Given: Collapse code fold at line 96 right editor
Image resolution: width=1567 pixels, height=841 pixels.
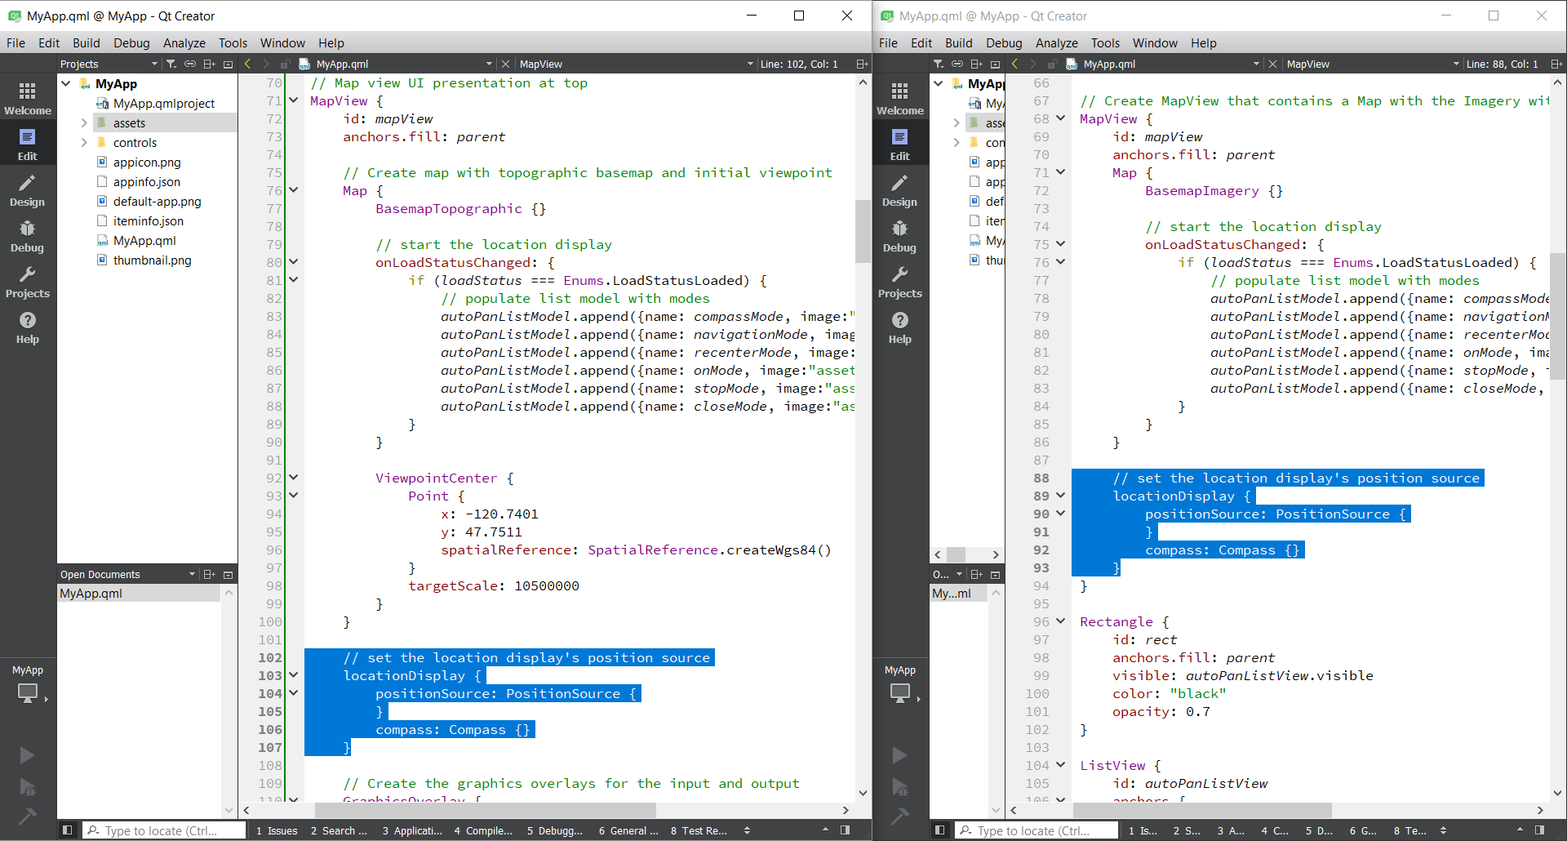Looking at the screenshot, I should pos(1061,621).
